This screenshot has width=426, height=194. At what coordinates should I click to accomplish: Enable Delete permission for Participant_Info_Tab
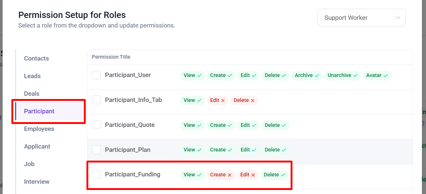(244, 100)
